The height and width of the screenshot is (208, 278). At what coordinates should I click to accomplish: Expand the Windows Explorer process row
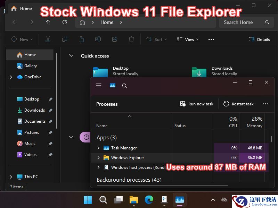98,158
